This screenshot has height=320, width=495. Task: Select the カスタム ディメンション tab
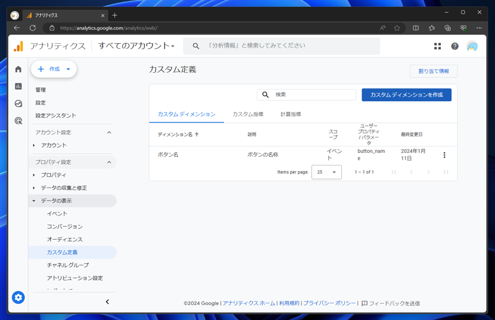(186, 114)
